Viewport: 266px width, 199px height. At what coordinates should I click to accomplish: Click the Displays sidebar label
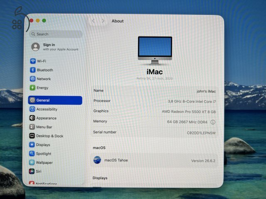(43, 145)
